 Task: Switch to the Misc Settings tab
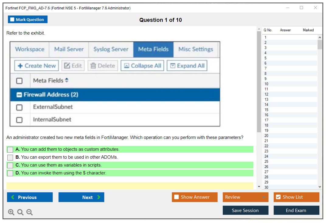[x=196, y=49]
